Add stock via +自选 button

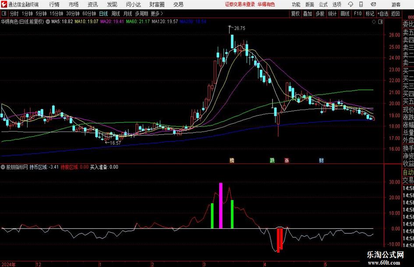(382, 14)
